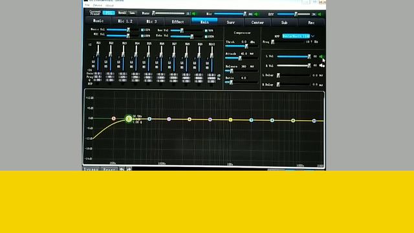Select EQ node 4 on the curve

(190, 119)
